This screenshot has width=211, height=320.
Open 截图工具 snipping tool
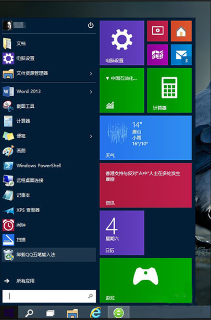point(49,106)
